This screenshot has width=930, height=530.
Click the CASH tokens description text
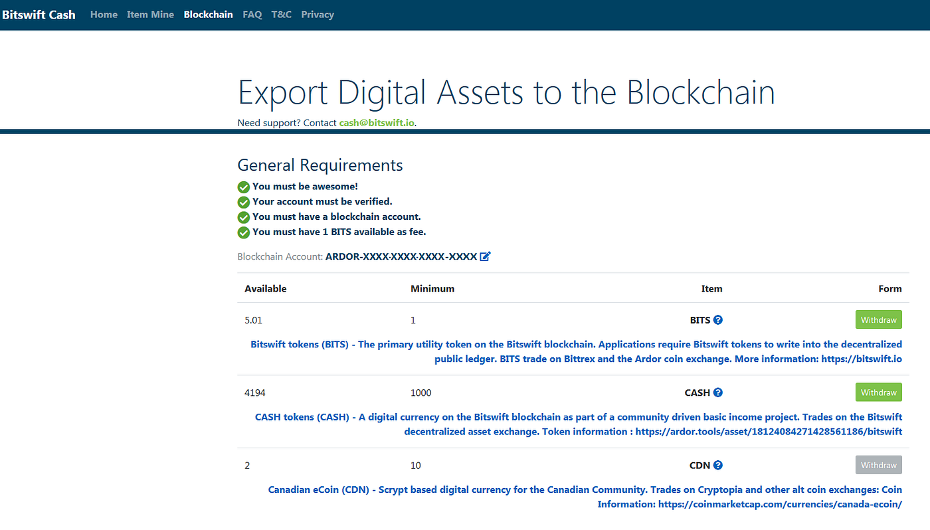pyautogui.click(x=579, y=424)
